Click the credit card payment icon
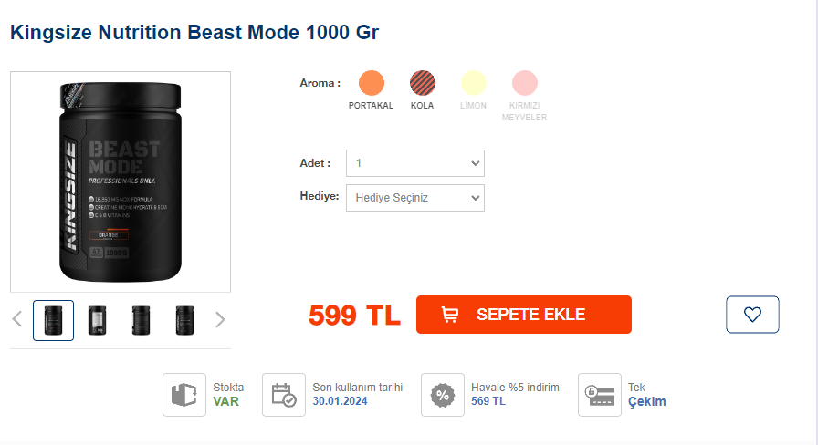Screen dimensions: 818x445 [x=600, y=395]
